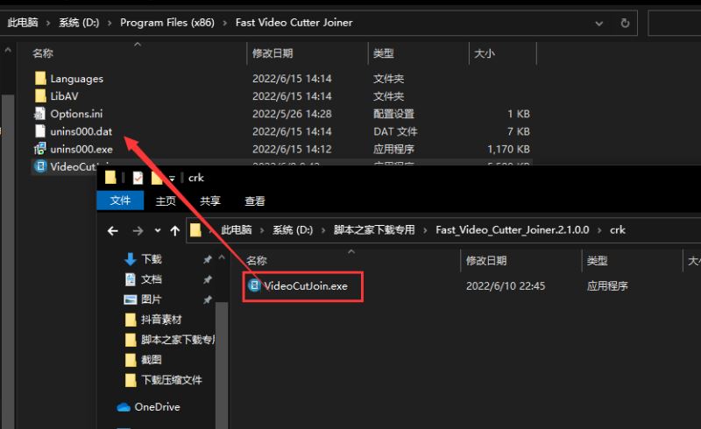The height and width of the screenshot is (429, 701).
Task: Sort by 名称 column in crk window
Action: [x=257, y=261]
